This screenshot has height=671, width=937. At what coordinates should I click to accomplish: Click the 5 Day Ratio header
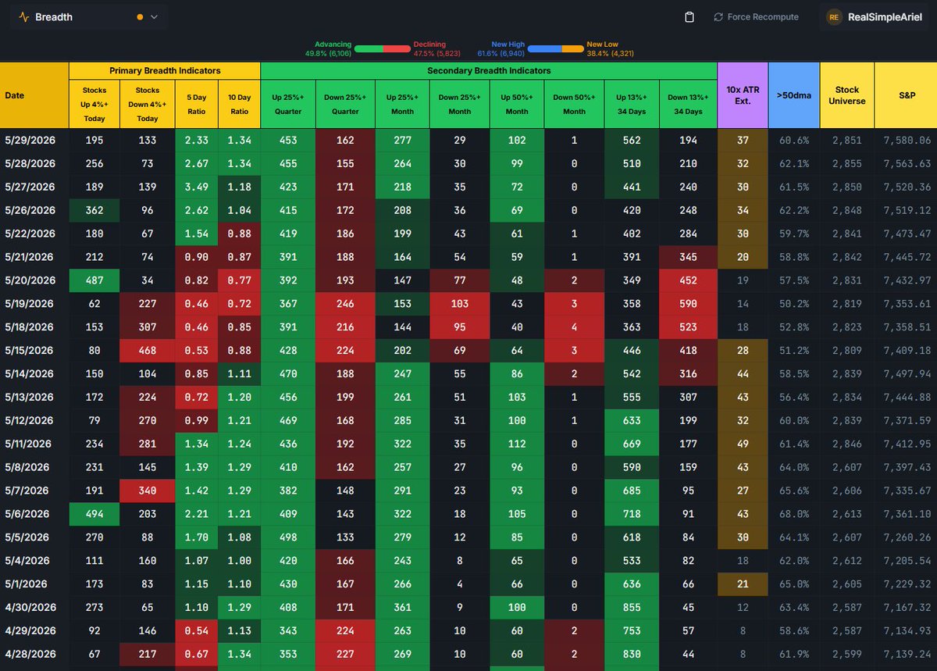point(197,105)
